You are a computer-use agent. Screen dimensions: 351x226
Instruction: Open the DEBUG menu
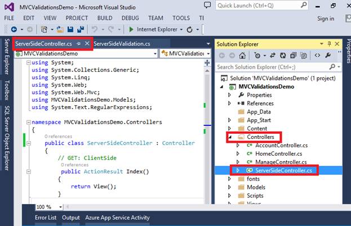[130, 18]
